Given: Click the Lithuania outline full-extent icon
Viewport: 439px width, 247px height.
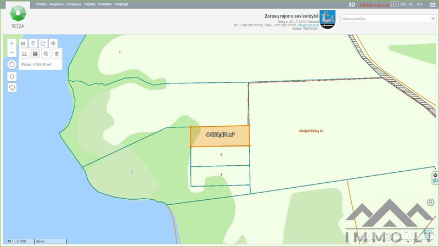Looking at the screenshot, I should (x=12, y=88).
